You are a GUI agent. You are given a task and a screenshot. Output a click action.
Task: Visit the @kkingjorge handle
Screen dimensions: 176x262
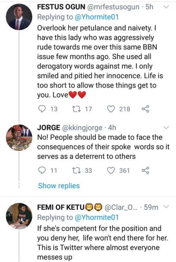coord(82,128)
